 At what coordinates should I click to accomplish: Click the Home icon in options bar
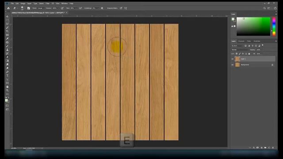click(x=8, y=8)
